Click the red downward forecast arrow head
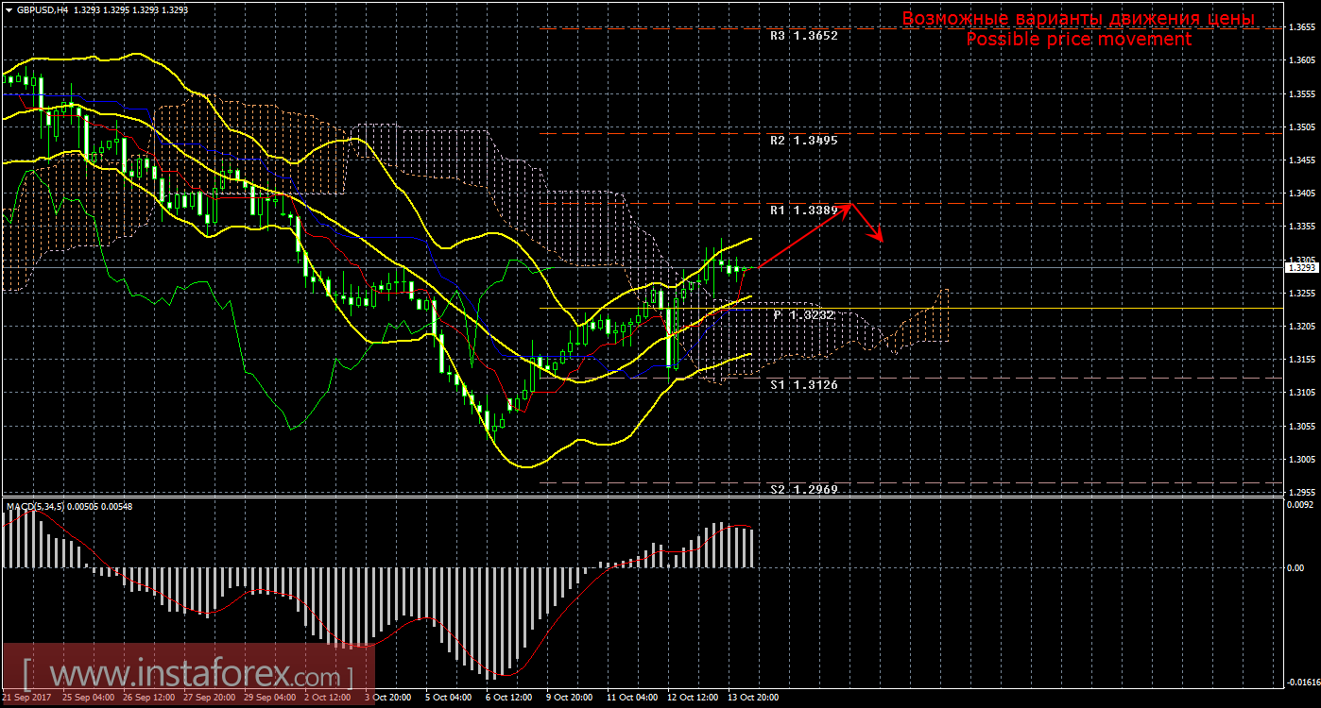1321x708 pixels. click(880, 239)
